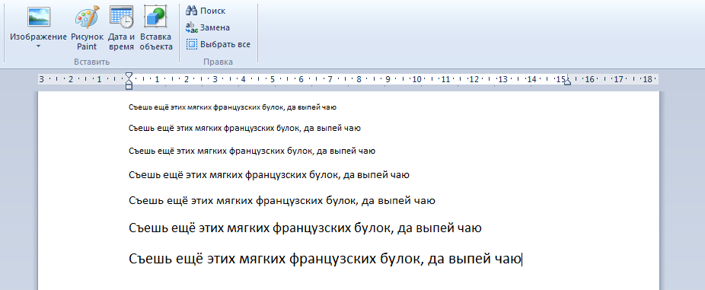Place cursor in the sixth text line

coord(305,228)
